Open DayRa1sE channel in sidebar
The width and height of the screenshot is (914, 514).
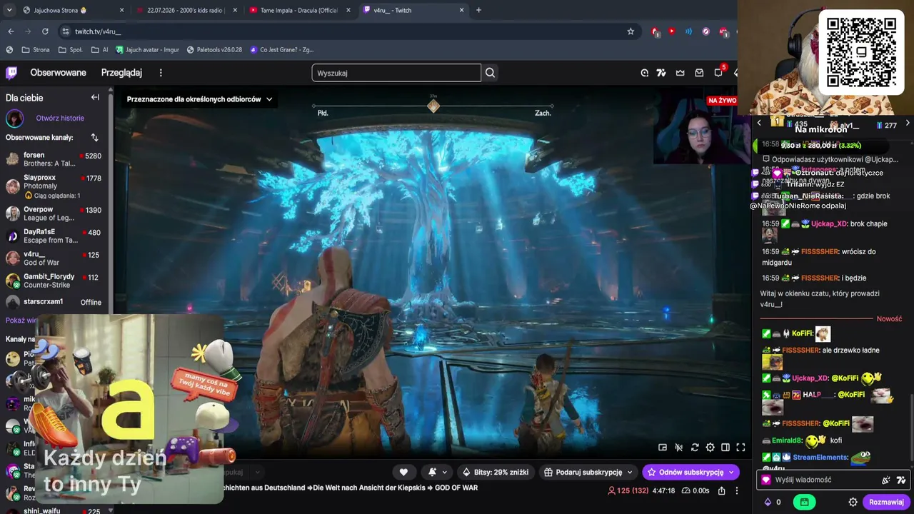tap(54, 236)
